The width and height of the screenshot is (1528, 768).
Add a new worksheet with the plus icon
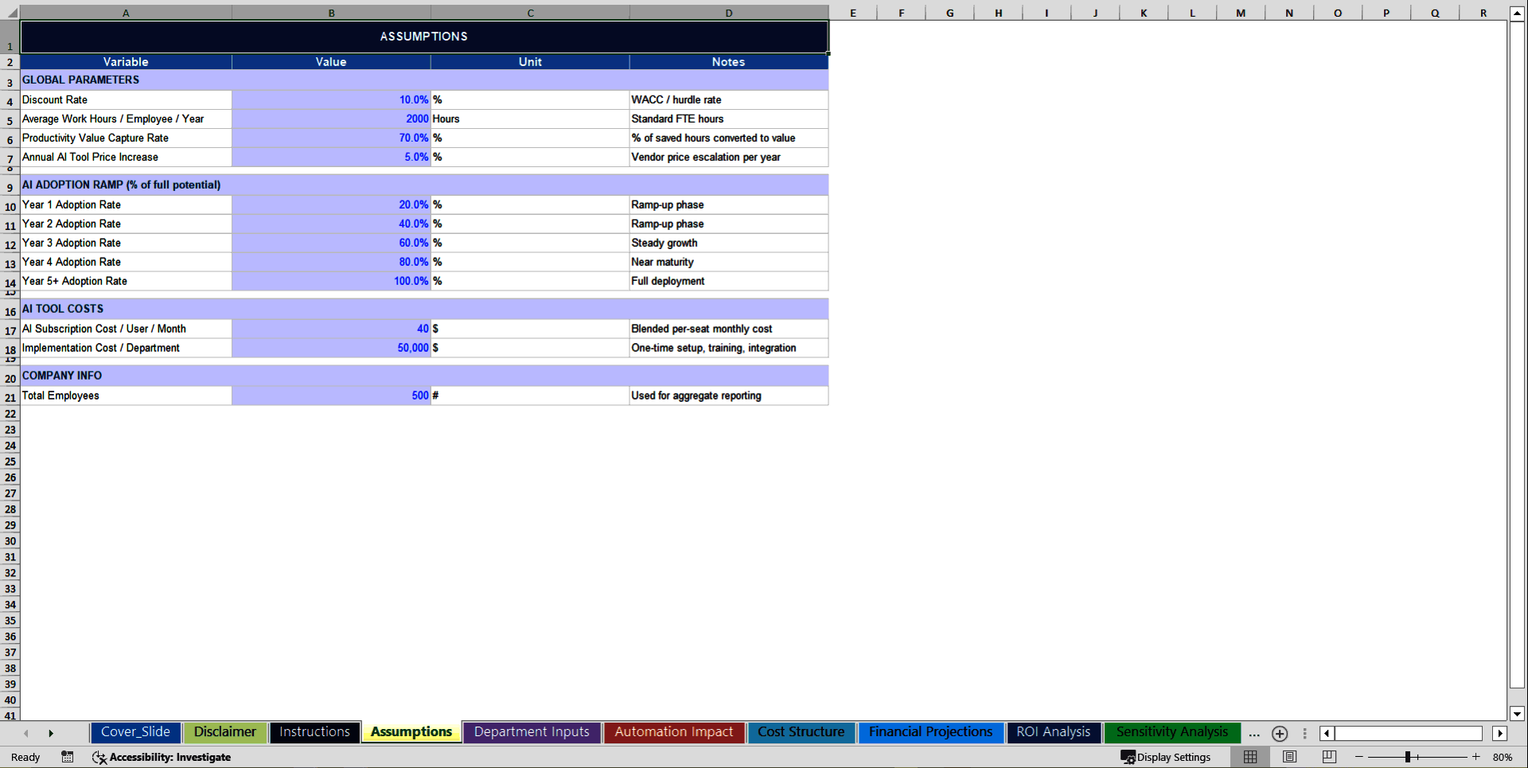pos(1280,734)
